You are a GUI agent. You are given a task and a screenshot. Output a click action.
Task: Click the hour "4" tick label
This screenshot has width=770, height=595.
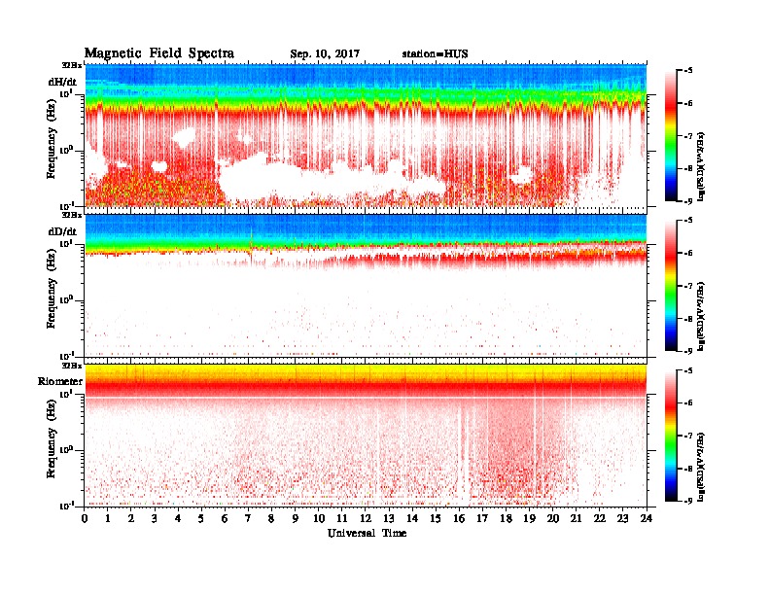pos(178,518)
